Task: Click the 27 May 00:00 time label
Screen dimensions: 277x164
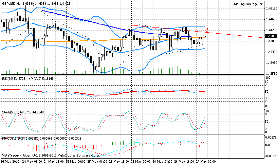Action: click(x=206, y=162)
